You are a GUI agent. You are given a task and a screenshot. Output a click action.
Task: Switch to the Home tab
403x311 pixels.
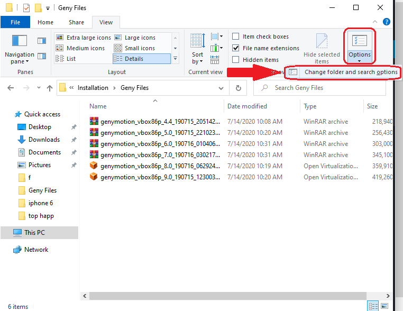pos(45,22)
